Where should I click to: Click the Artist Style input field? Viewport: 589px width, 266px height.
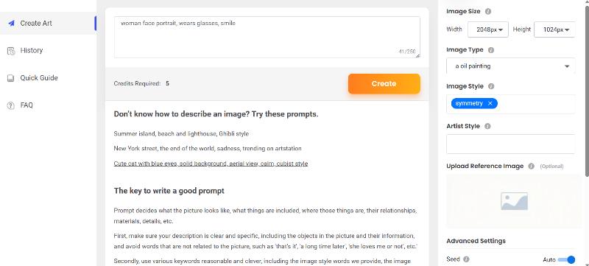511,144
